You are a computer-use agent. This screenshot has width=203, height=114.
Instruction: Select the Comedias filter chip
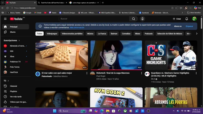126,34
